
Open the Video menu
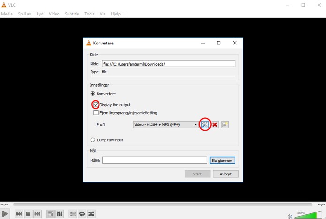[54, 14]
